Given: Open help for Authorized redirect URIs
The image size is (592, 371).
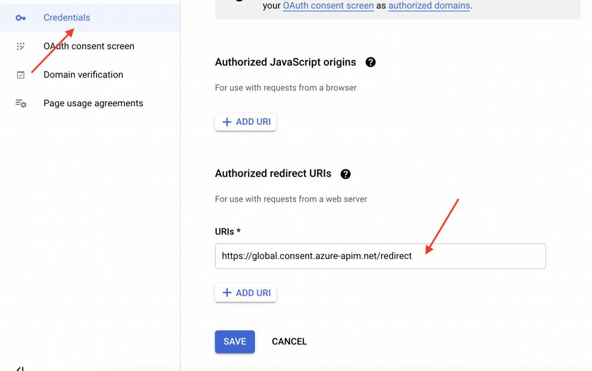Looking at the screenshot, I should coord(346,174).
